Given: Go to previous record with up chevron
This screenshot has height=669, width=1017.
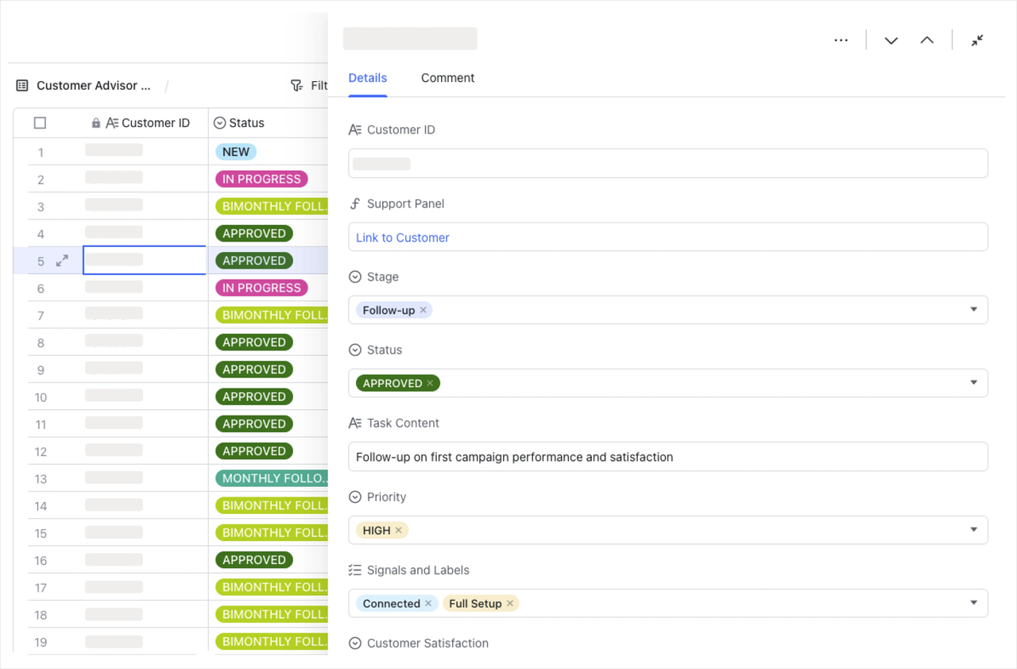Looking at the screenshot, I should click(x=926, y=41).
